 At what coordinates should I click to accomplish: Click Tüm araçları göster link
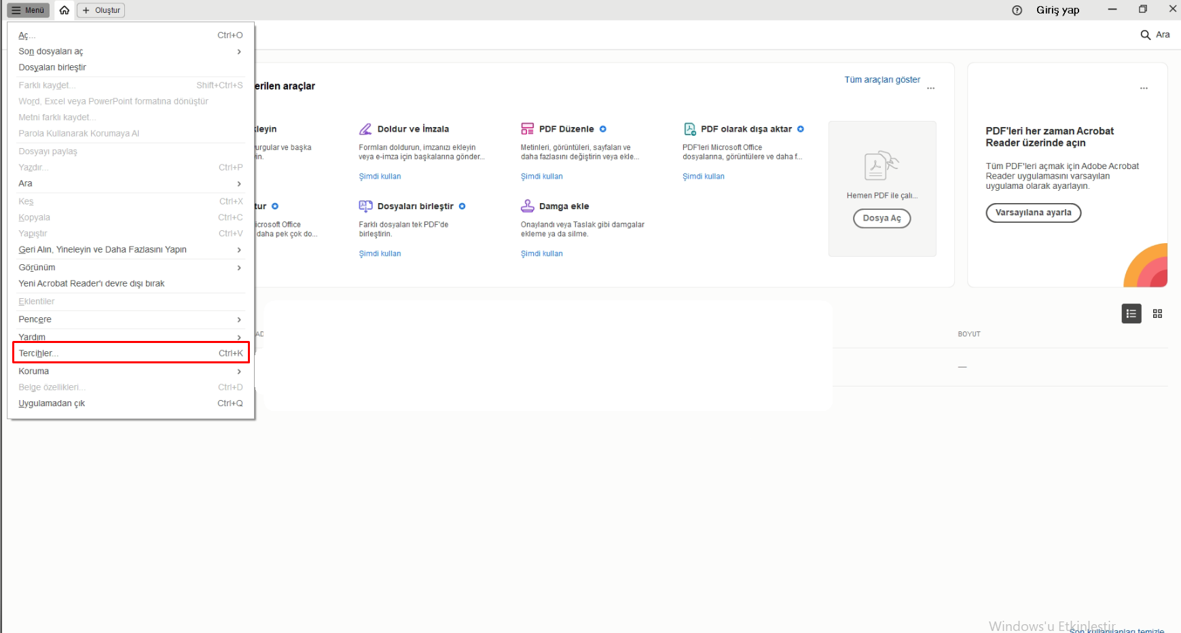tap(882, 79)
